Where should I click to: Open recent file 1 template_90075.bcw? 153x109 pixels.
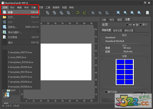point(21,52)
